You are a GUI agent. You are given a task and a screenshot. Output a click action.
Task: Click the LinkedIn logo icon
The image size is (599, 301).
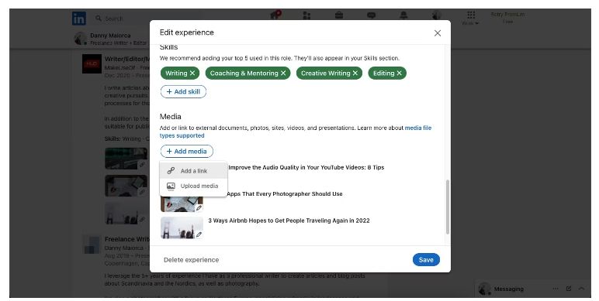[x=79, y=19]
